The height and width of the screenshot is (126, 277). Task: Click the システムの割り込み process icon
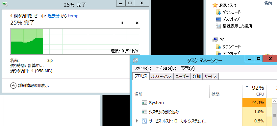(144, 112)
